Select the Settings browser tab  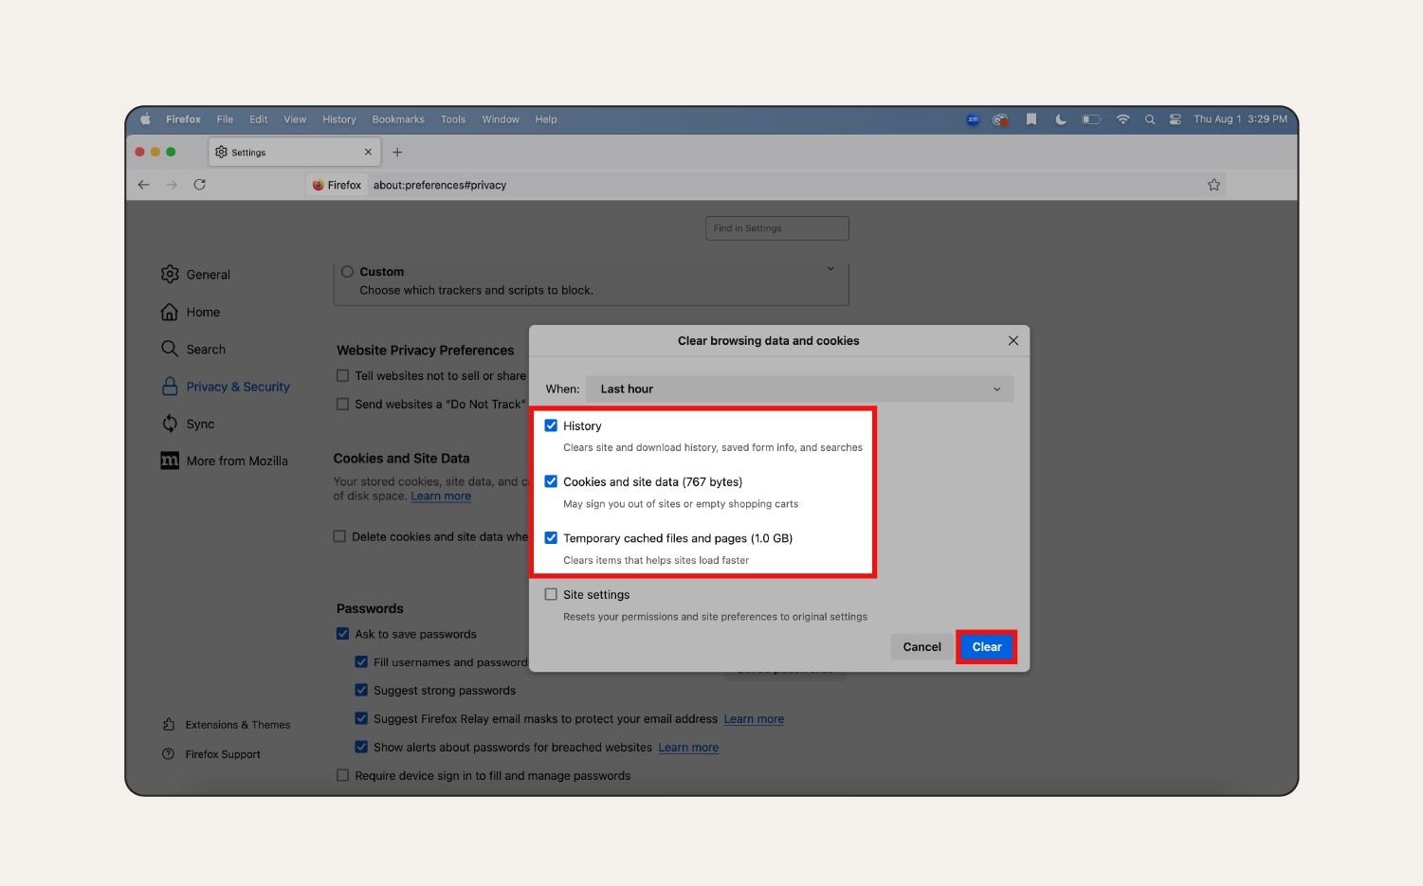pos(294,153)
